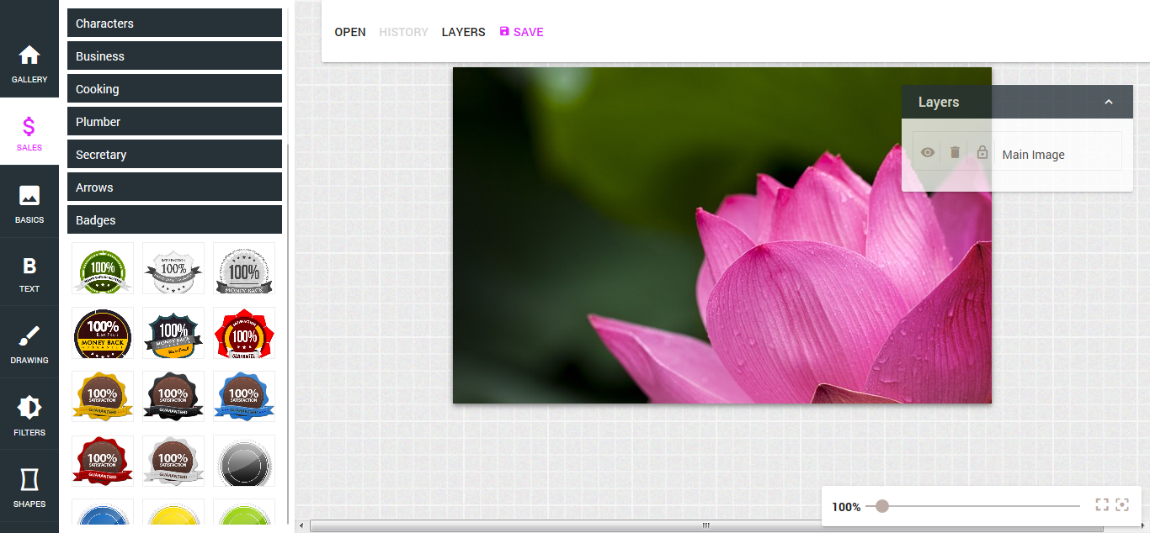The height and width of the screenshot is (533, 1150).
Task: Open the Cooking sticker category
Action: (174, 89)
